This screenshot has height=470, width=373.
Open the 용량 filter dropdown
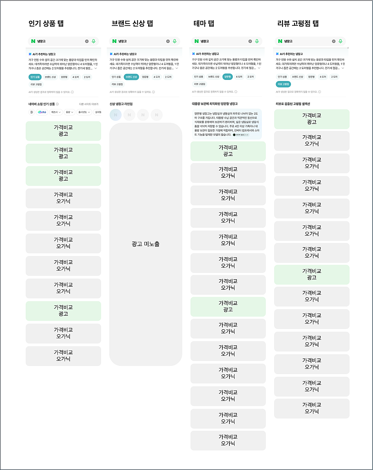(69, 112)
